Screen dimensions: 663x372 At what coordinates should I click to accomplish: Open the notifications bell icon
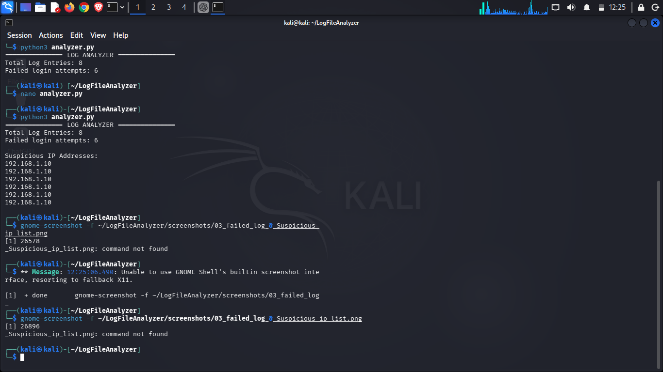pyautogui.click(x=587, y=7)
